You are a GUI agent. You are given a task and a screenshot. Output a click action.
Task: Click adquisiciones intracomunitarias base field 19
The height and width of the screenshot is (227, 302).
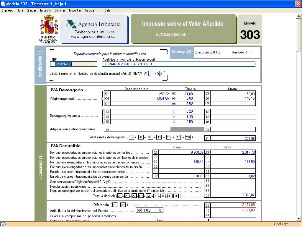point(140,129)
